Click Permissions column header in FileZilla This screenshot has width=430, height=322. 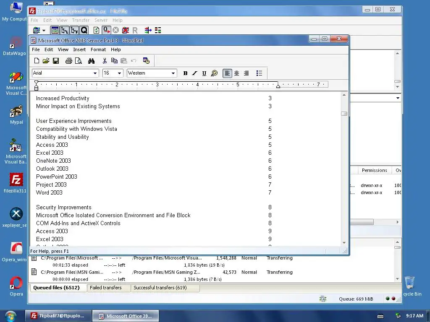[x=374, y=170]
